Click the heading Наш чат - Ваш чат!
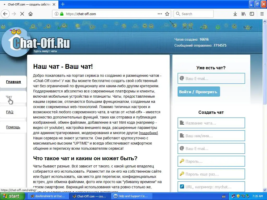 point(63,66)
